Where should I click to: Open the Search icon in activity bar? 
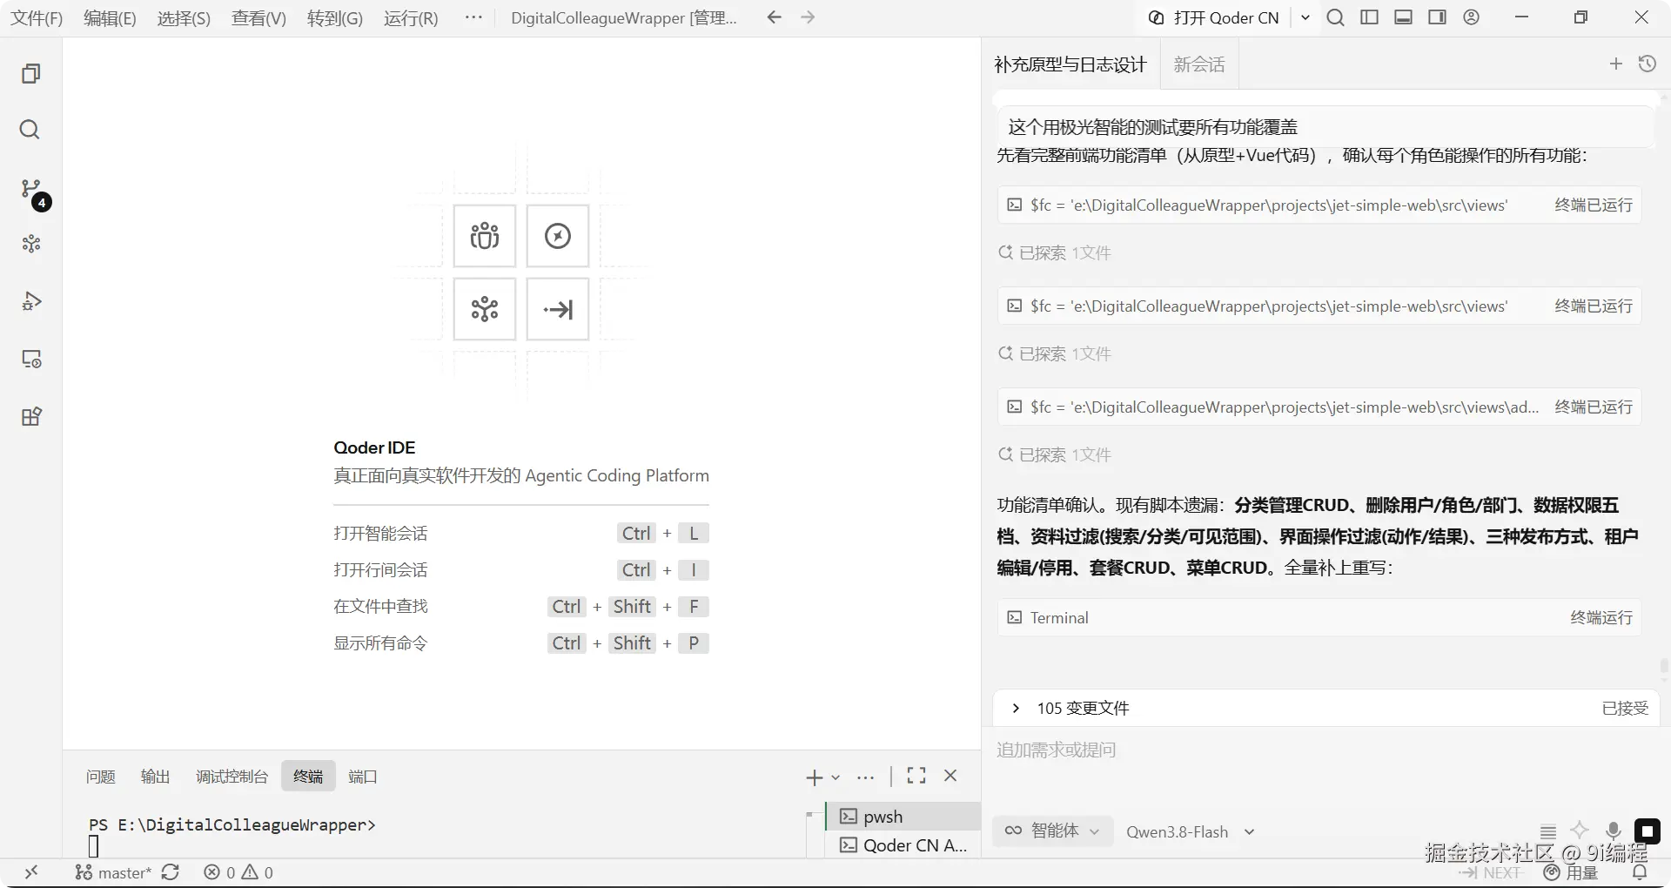pos(30,130)
